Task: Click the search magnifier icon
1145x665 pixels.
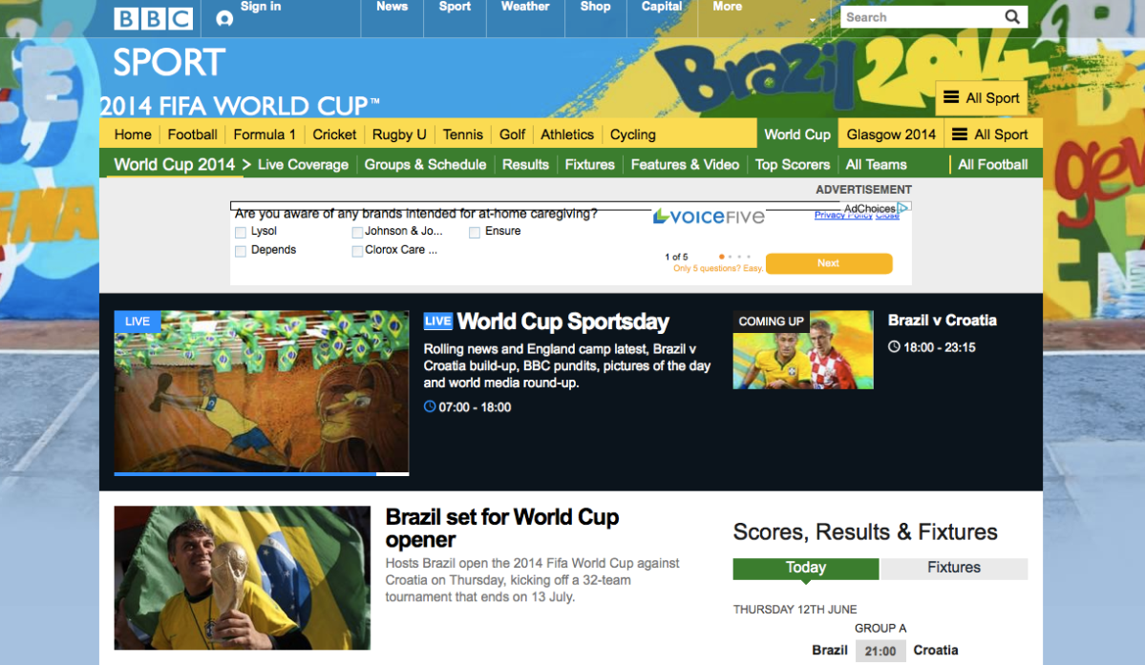Action: [x=1012, y=17]
